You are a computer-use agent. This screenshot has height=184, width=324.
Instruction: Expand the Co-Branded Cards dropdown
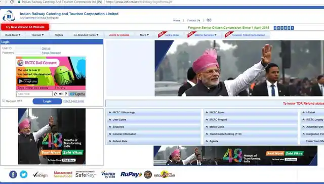click(86, 35)
